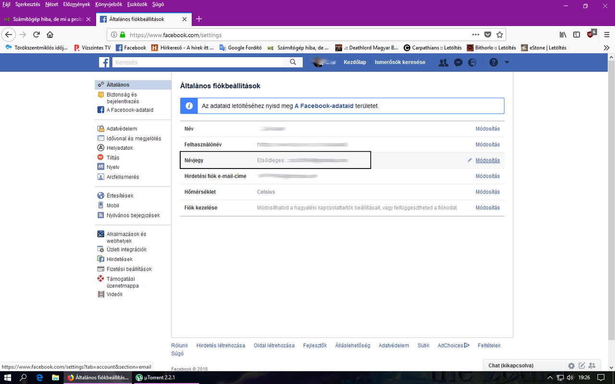615x384 pixels.
Task: Open the Nézet menu
Action: [51, 4]
